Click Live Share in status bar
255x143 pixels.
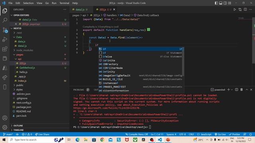pos(42,134)
